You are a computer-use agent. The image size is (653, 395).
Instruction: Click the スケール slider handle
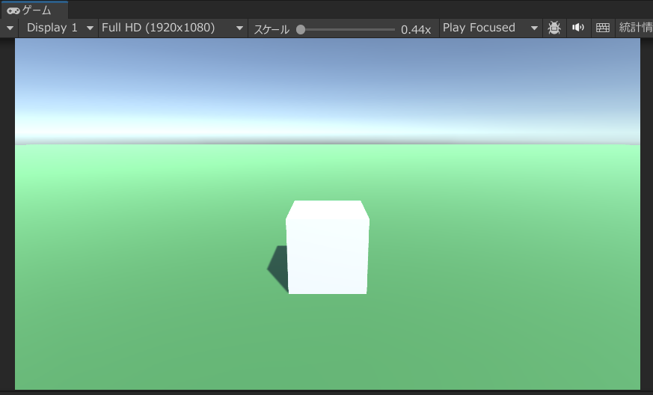point(301,29)
